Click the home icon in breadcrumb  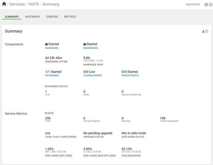tap(4, 4)
